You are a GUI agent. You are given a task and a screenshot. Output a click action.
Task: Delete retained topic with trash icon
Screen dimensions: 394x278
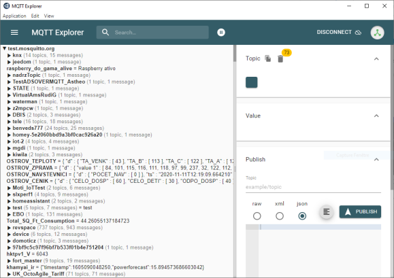280,59
